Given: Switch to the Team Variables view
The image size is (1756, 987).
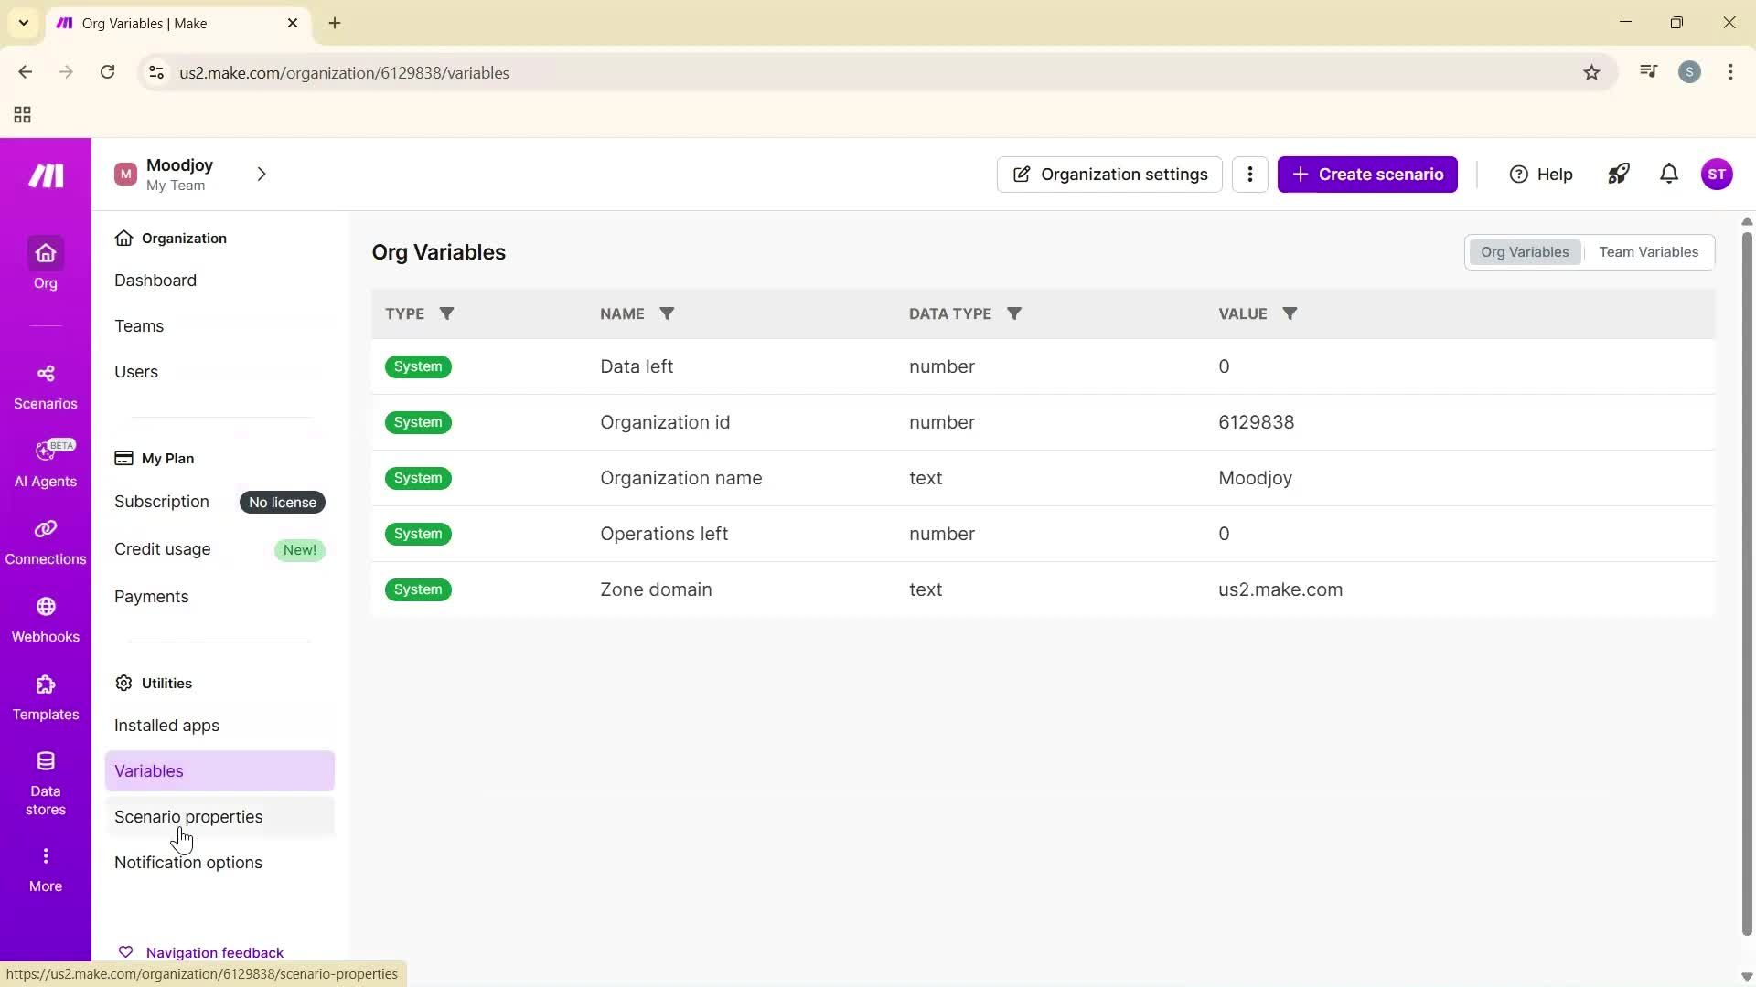Looking at the screenshot, I should (1647, 251).
